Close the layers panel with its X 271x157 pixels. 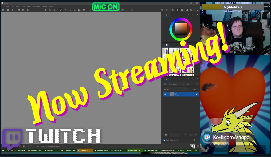coord(197,79)
